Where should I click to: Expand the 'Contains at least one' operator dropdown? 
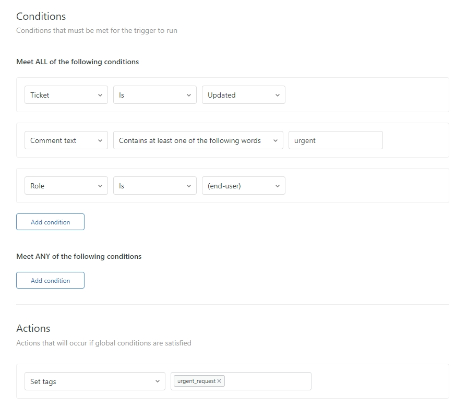point(198,140)
